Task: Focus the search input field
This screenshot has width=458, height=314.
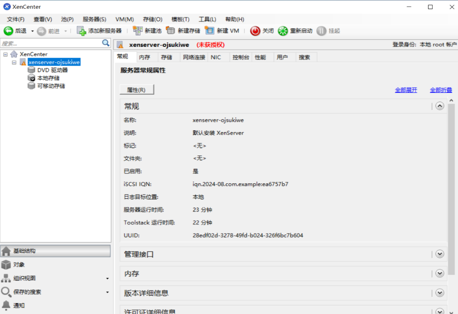Action: pyautogui.click(x=51, y=43)
